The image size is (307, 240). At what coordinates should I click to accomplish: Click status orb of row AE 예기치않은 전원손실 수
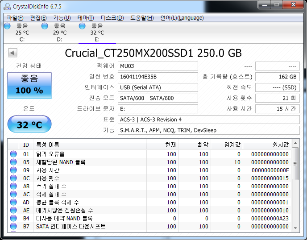coord(13,210)
